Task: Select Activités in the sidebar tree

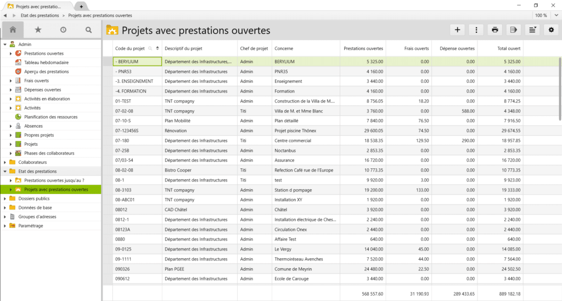Action: pyautogui.click(x=32, y=107)
